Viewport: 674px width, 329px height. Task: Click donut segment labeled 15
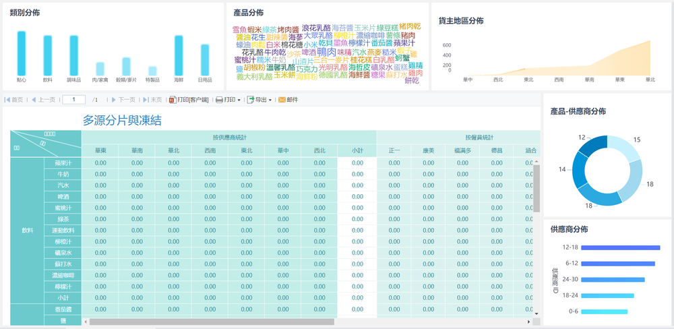coord(624,148)
